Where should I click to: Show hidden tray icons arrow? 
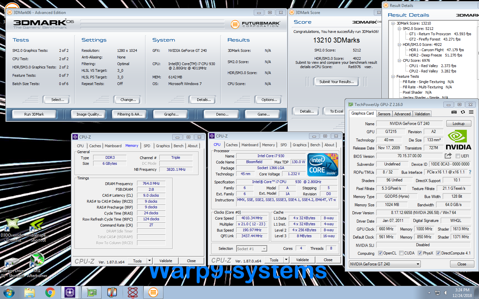(x=429, y=293)
